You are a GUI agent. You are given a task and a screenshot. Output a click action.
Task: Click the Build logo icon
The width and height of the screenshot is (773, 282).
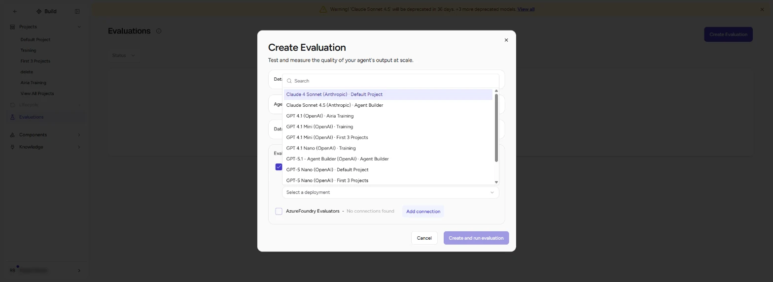pyautogui.click(x=39, y=11)
